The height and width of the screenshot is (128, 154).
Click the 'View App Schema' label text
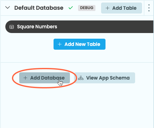[108, 78]
